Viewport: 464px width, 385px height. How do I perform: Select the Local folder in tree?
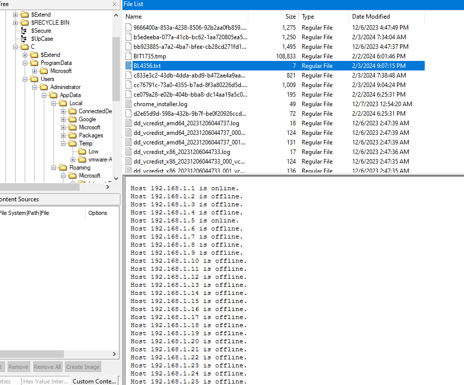(x=76, y=103)
